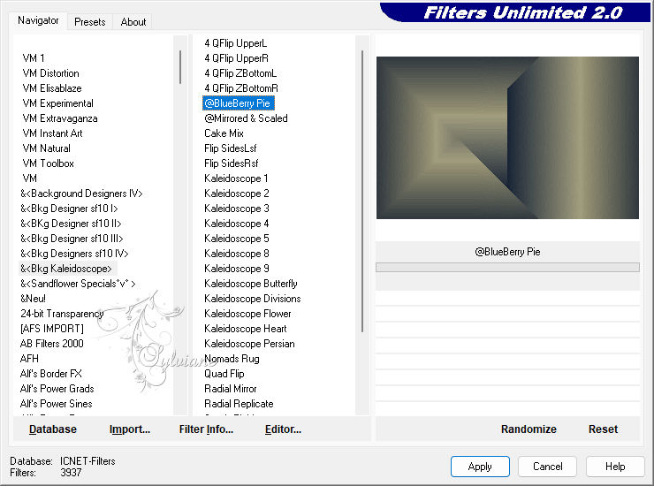
Task: Choose @Mirrored & Scaled filter
Action: (246, 118)
